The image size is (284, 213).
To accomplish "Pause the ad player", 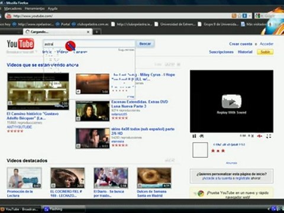I will pyautogui.click(x=194, y=136).
